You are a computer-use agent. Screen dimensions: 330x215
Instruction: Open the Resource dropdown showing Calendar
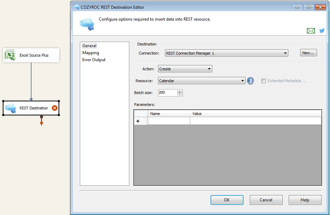(x=202, y=81)
